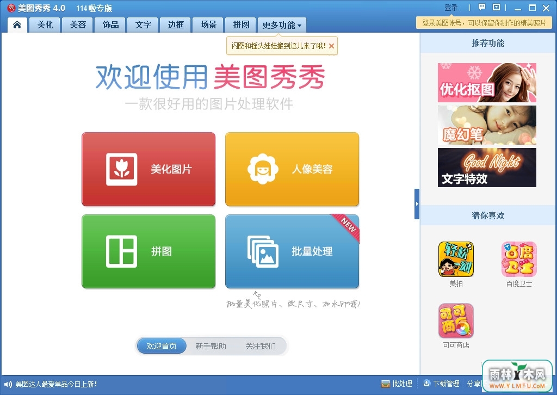The height and width of the screenshot is (395, 557).
Task: Click the 美化图片 red tile
Action: click(148, 169)
